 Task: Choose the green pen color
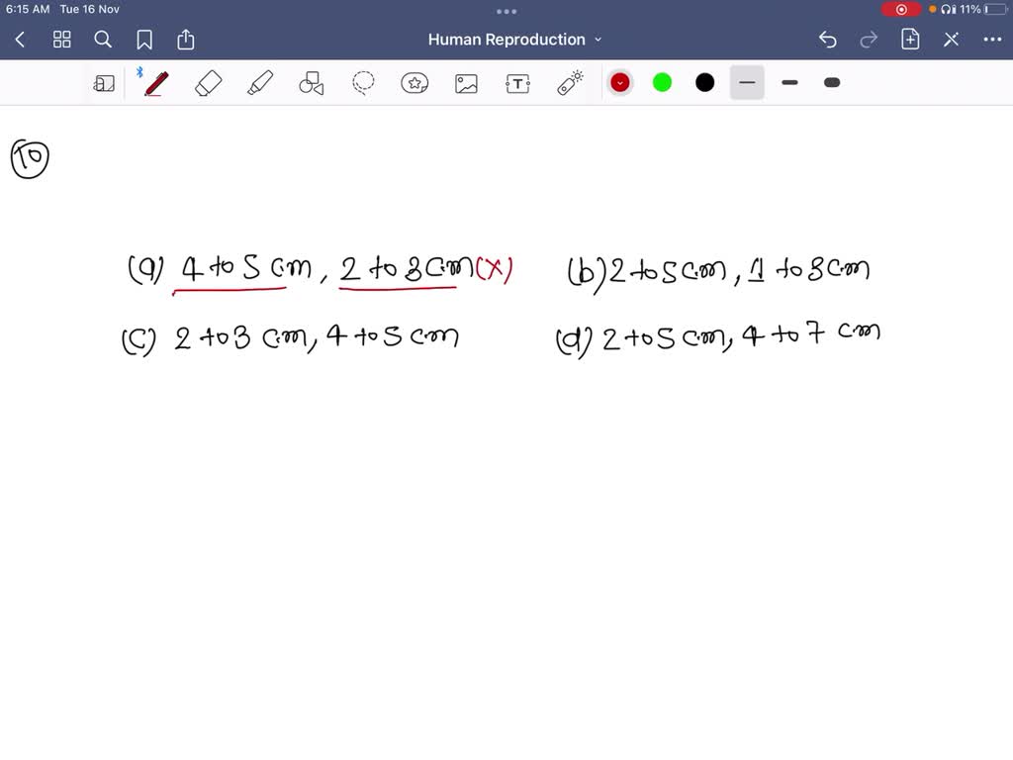click(663, 83)
